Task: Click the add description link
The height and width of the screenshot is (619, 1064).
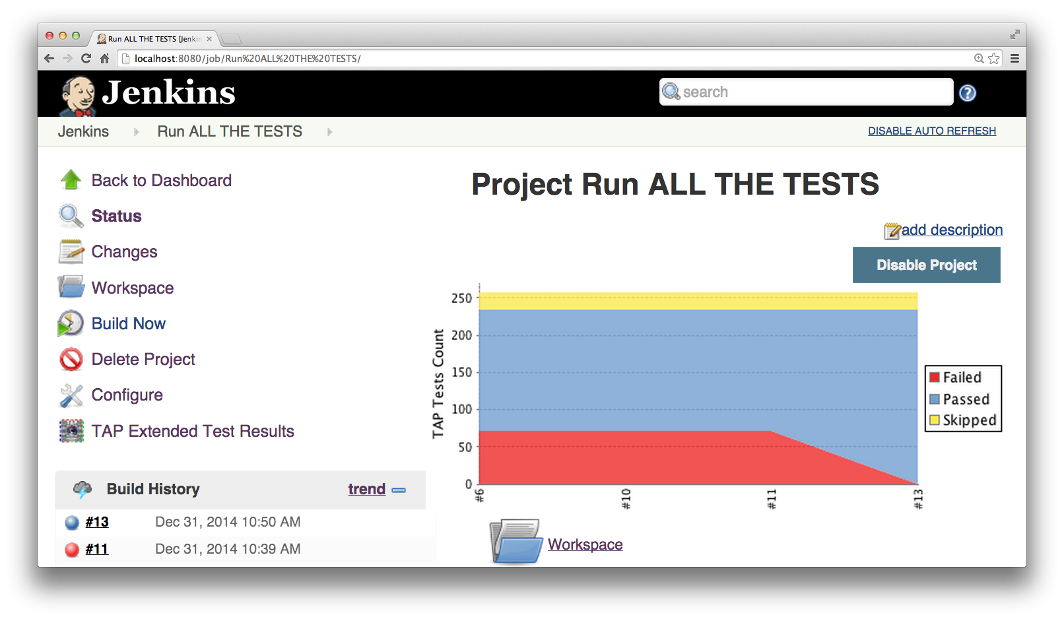Action: pyautogui.click(x=951, y=230)
